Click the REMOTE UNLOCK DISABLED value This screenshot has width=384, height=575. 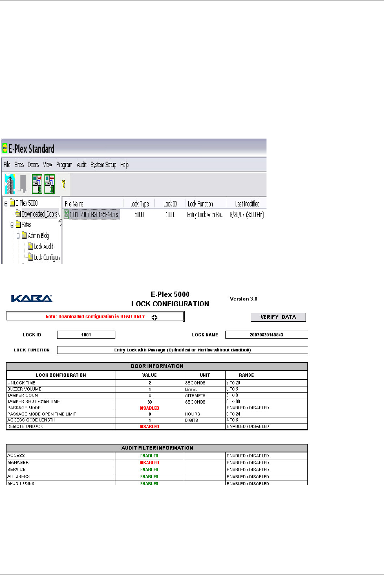click(x=150, y=427)
